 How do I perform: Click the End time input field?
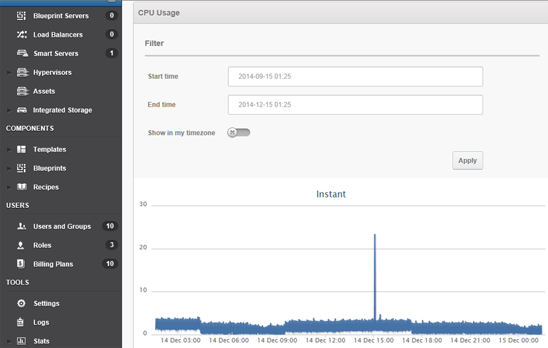[355, 105]
